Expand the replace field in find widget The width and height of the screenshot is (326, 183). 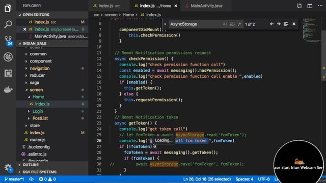tap(165, 24)
